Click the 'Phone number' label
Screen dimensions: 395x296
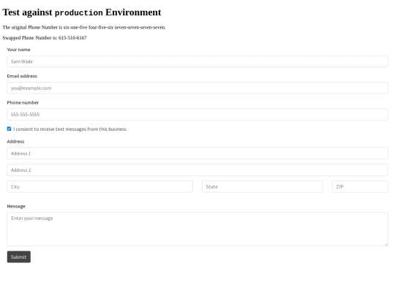pos(23,102)
